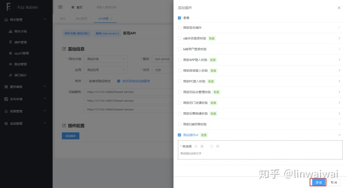Screen dimensions: 347x188
Task: Click the 系统管理 gear icon
Action: [6, 123]
